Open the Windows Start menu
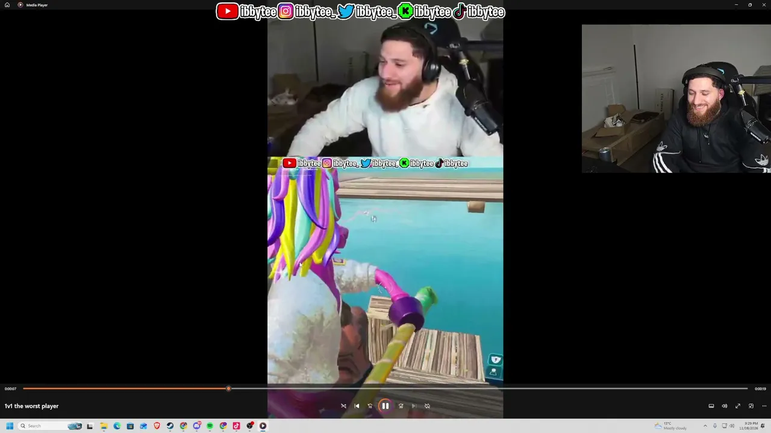The width and height of the screenshot is (771, 433). pyautogui.click(x=10, y=426)
